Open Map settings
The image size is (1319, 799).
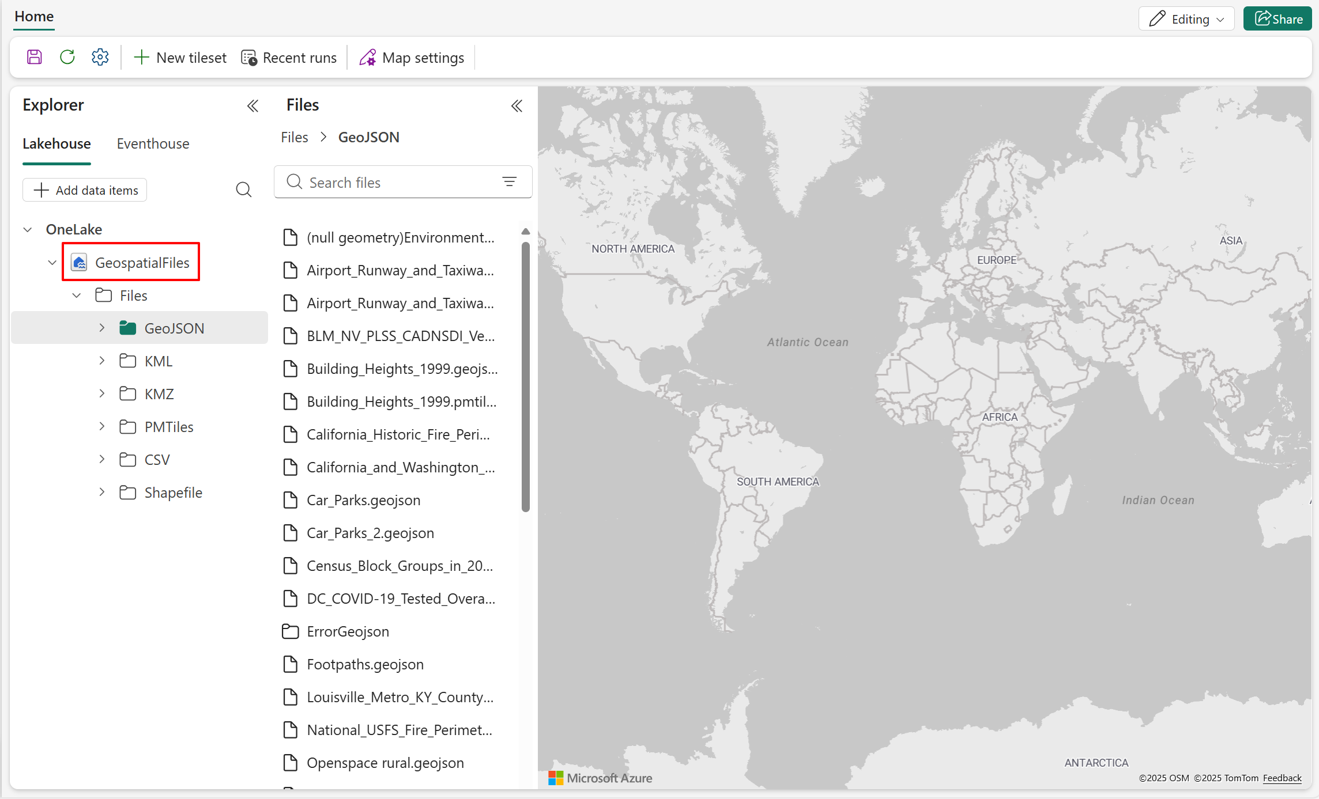pos(412,58)
